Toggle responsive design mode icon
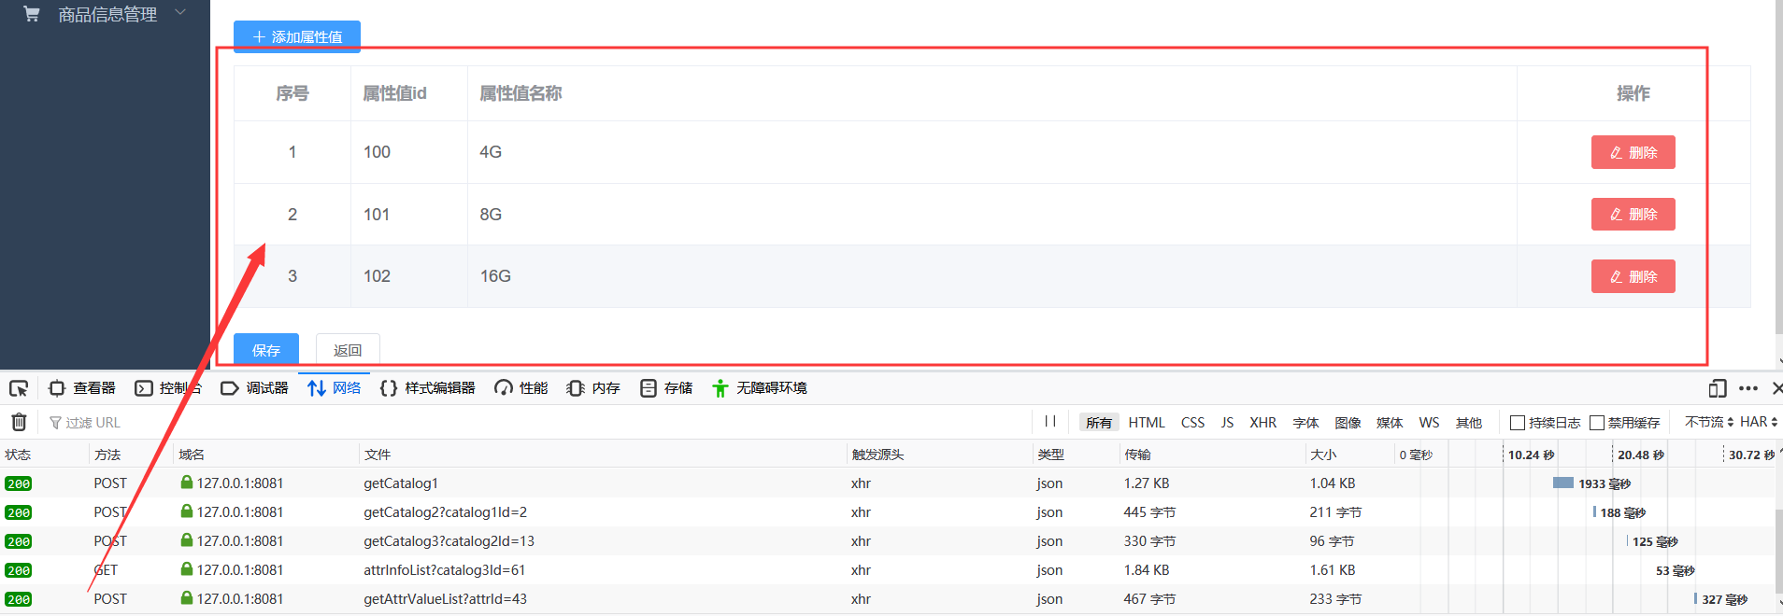Image resolution: width=1783 pixels, height=616 pixels. click(1717, 388)
